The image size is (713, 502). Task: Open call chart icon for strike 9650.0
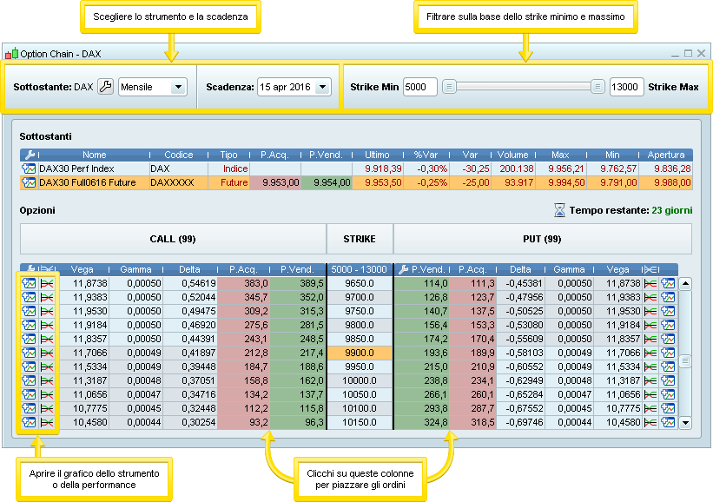(x=29, y=283)
